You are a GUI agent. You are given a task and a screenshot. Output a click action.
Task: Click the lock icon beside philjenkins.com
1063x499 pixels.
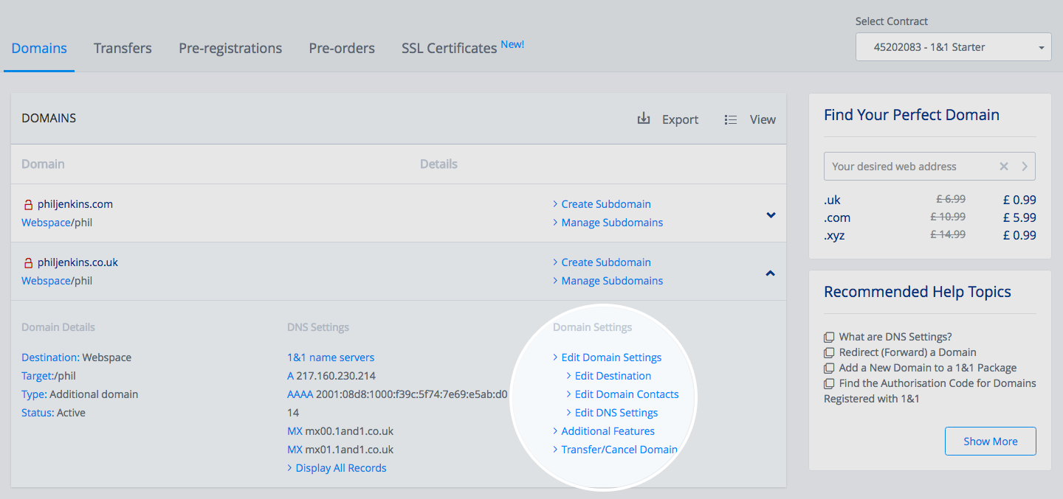tap(29, 205)
